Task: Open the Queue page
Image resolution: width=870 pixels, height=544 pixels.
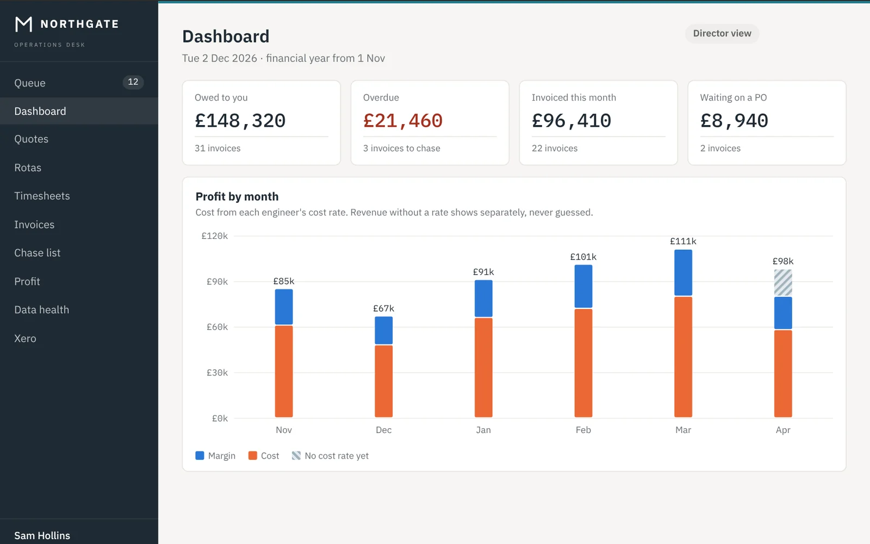Action: [x=79, y=83]
